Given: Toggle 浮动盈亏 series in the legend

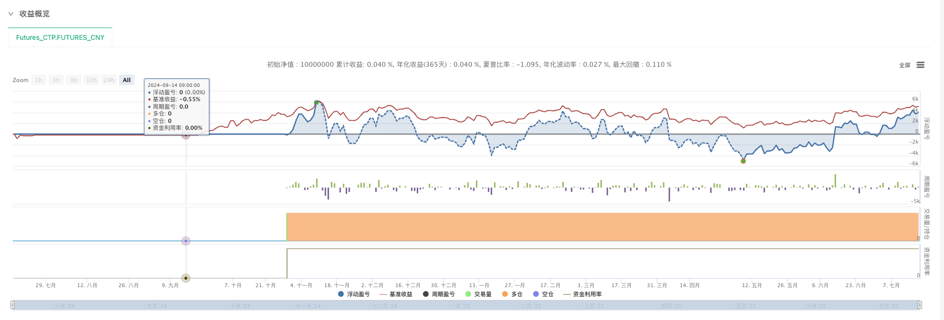Looking at the screenshot, I should tap(354, 294).
